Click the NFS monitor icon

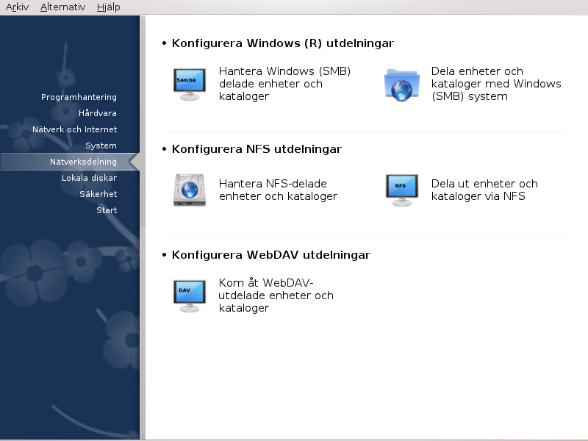pyautogui.click(x=401, y=190)
